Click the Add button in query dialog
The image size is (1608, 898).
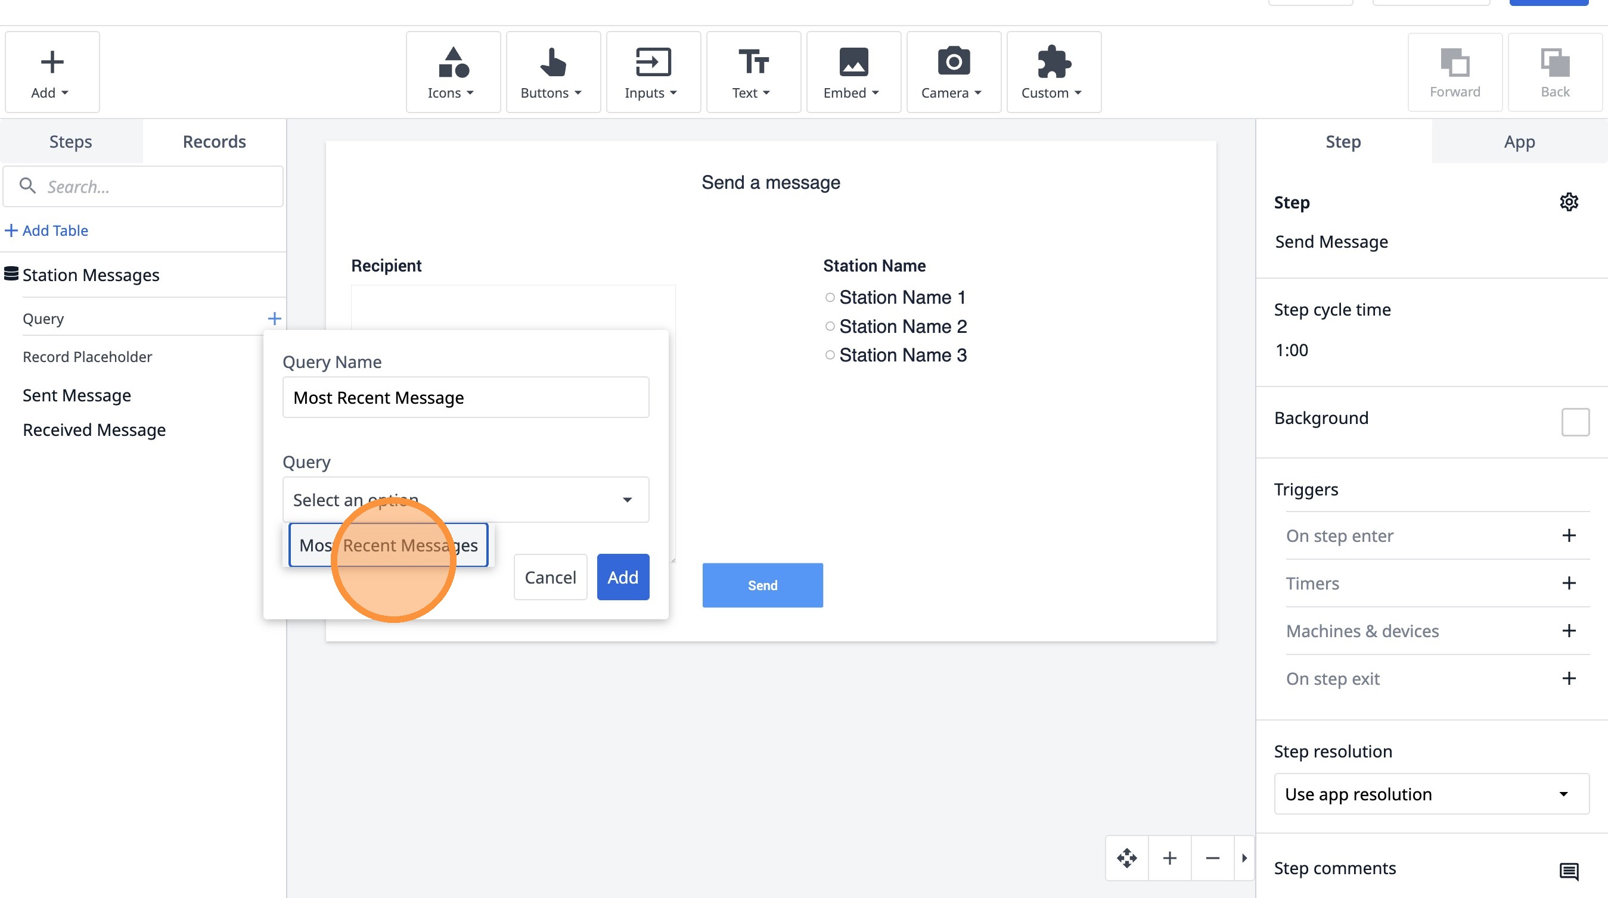pyautogui.click(x=622, y=577)
